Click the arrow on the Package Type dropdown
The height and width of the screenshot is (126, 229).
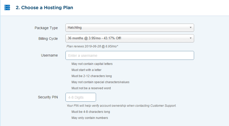coord(190,28)
